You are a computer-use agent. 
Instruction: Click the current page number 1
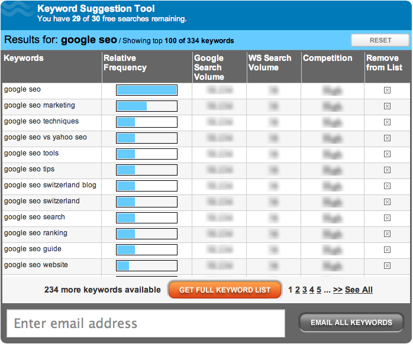point(291,290)
